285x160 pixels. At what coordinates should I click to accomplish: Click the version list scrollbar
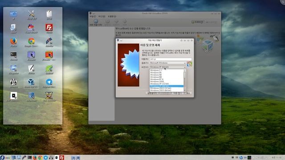pos(185,80)
